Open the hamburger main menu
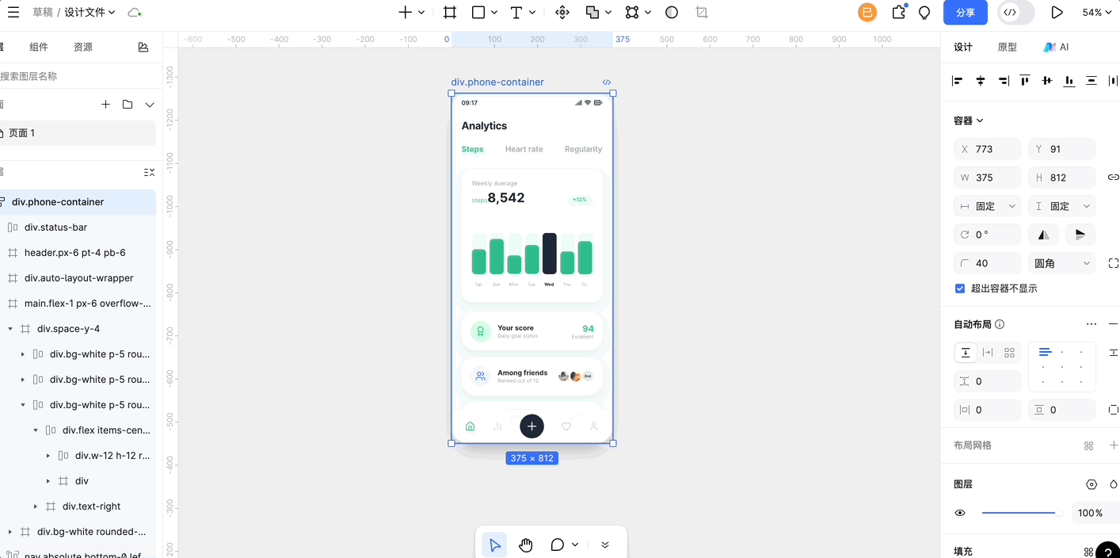 click(13, 13)
